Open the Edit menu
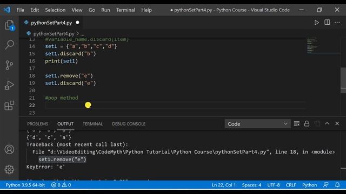 [35, 10]
